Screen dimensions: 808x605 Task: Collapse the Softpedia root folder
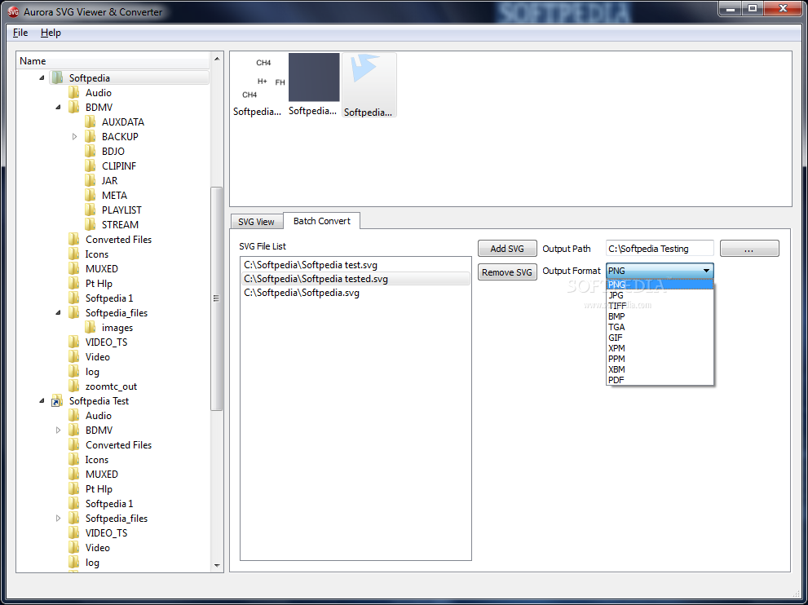[x=42, y=77]
